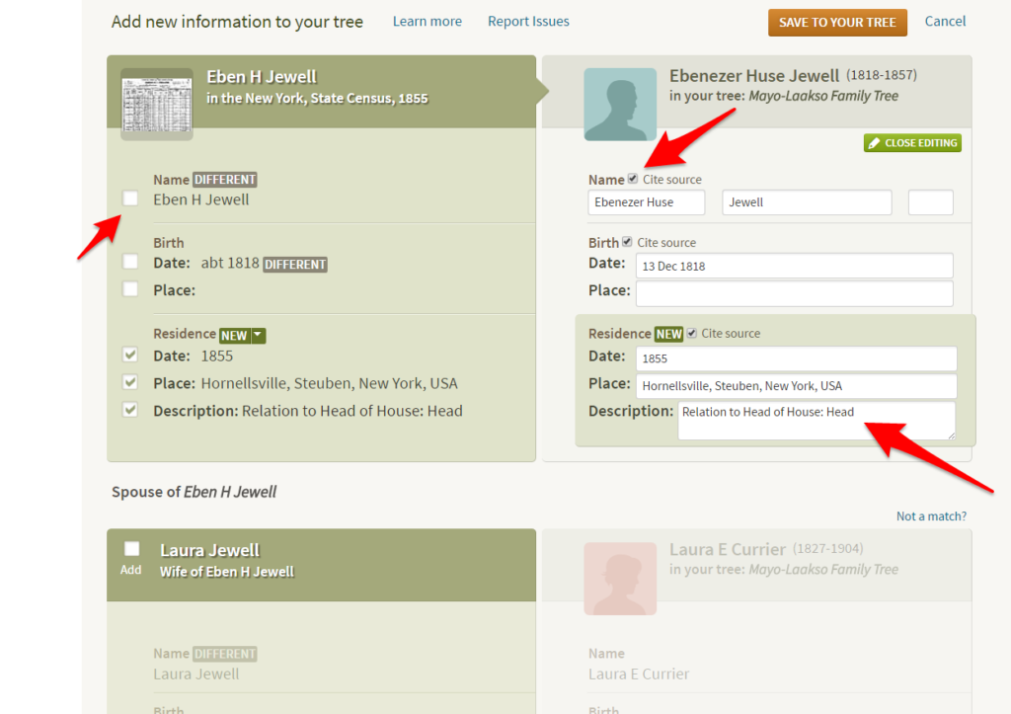Image resolution: width=1011 pixels, height=714 pixels.
Task: Click the DIFFERENT badge beside Name
Action: click(x=225, y=180)
